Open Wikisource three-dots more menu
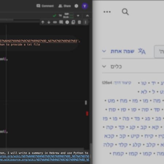This screenshot has height=164, width=164. click(107, 12)
